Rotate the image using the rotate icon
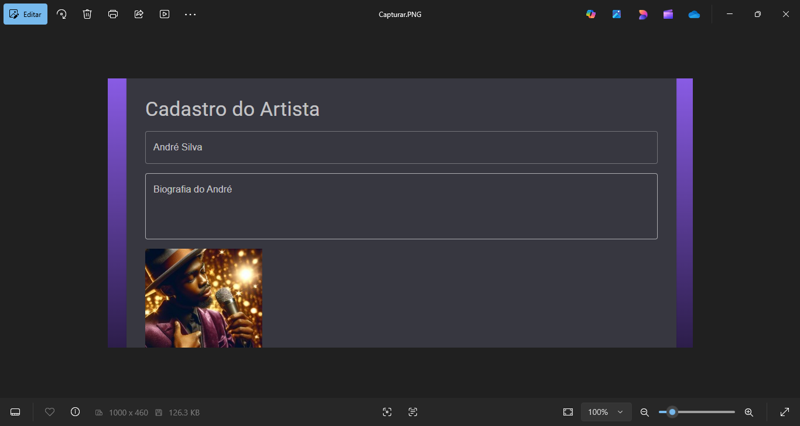This screenshot has width=800, height=426. coord(61,14)
